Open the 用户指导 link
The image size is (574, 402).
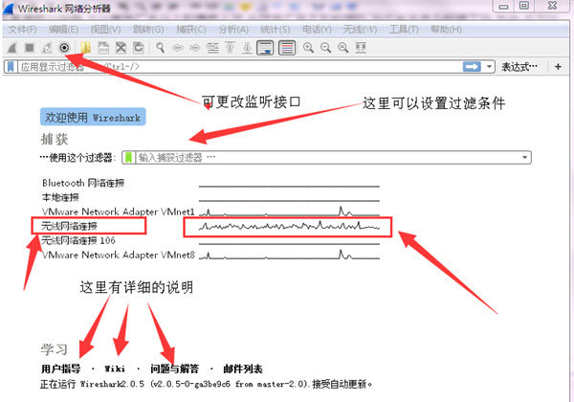click(61, 368)
